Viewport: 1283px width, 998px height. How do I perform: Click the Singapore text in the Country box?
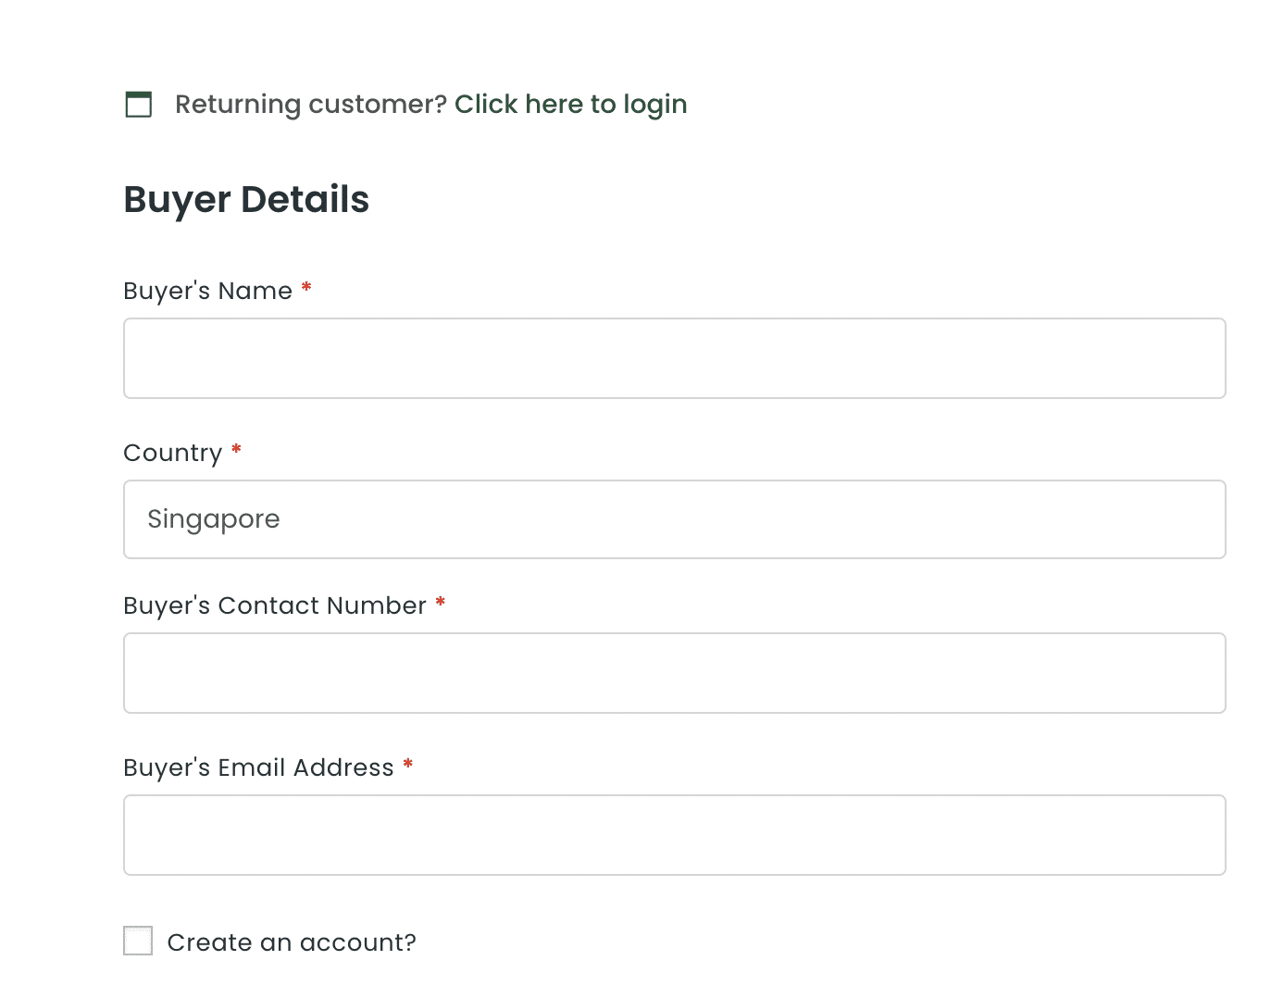pyautogui.click(x=214, y=519)
